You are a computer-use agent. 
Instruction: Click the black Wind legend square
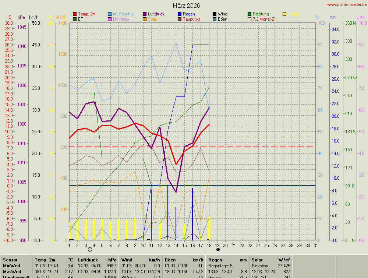[215, 14]
